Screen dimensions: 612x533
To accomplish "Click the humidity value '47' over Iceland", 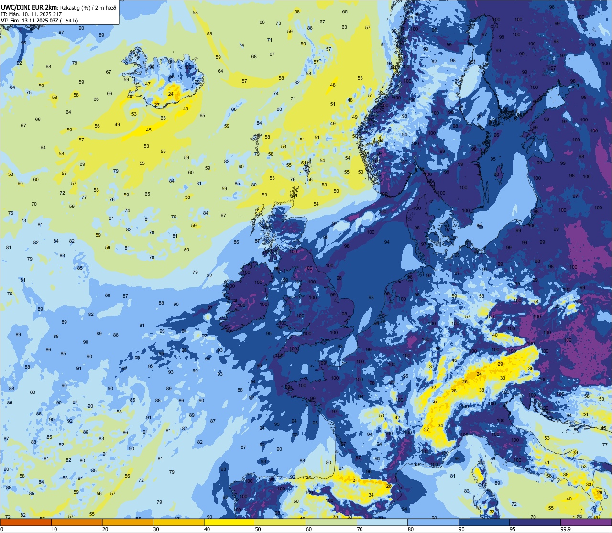I will click(148, 84).
